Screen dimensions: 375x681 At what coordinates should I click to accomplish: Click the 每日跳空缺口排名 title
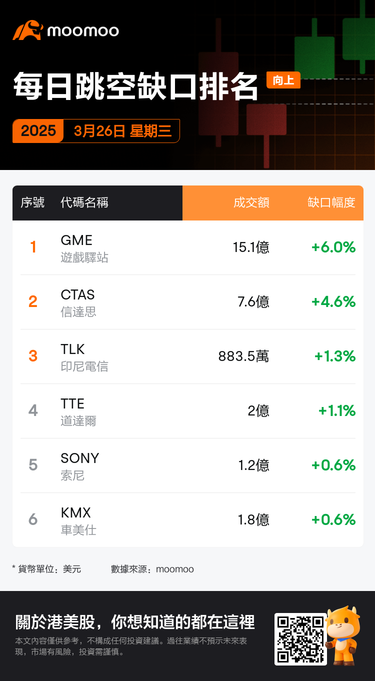pos(135,86)
